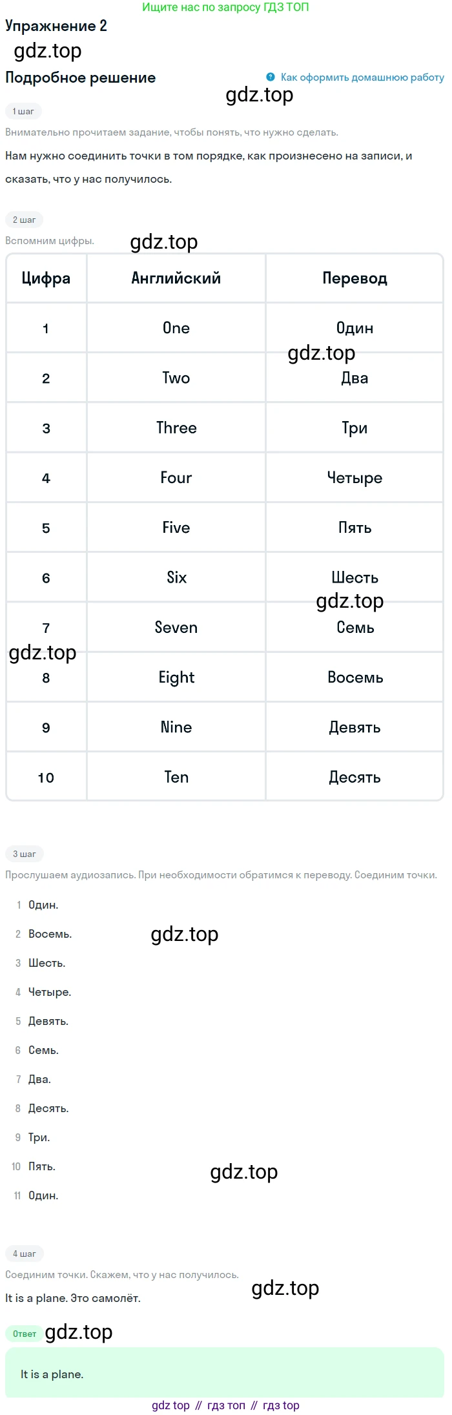Click the '1 шаг' step badge
The height and width of the screenshot is (1415, 452).
24,111
